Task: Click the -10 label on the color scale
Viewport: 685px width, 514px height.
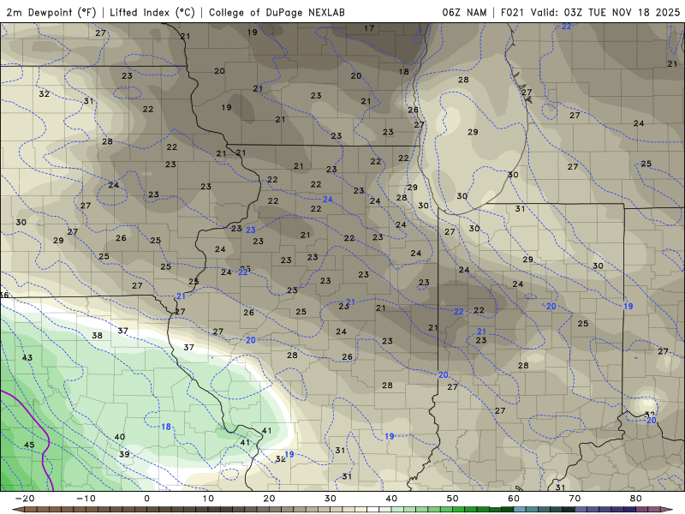Action: coord(86,499)
